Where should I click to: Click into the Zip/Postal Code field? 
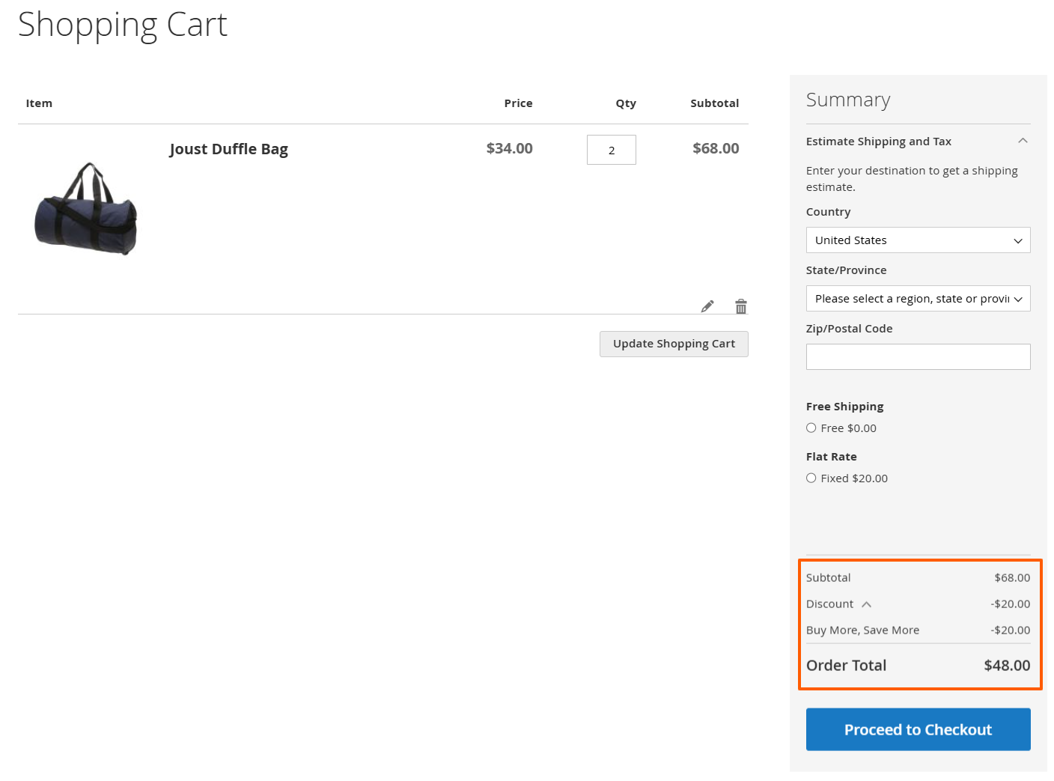(918, 357)
